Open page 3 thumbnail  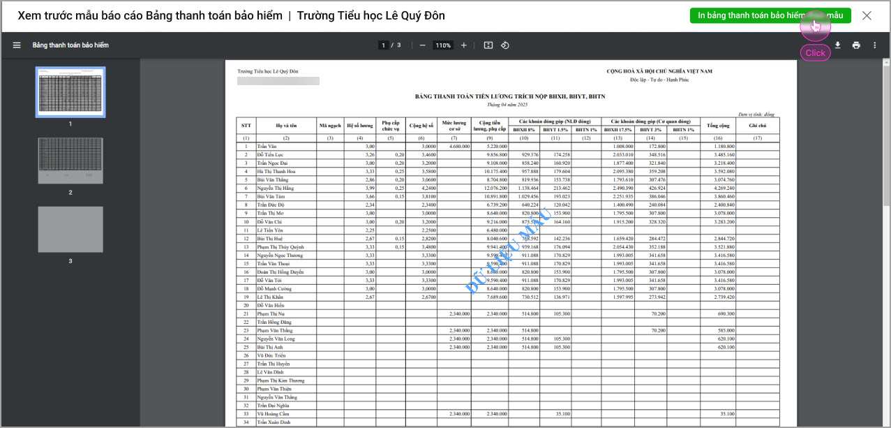click(x=70, y=229)
